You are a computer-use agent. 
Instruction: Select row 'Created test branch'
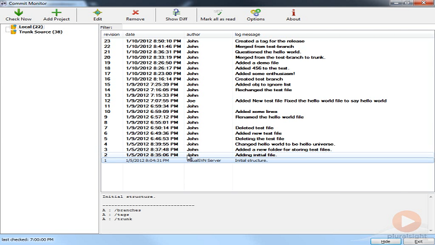tap(268, 79)
